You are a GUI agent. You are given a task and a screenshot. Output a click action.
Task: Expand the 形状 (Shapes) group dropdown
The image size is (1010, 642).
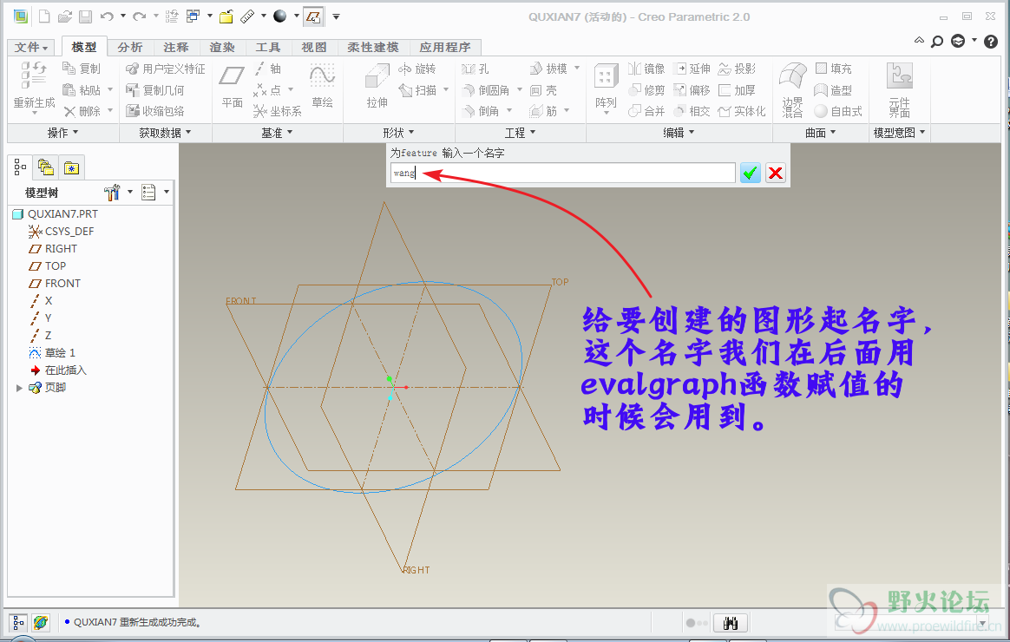[x=398, y=133]
